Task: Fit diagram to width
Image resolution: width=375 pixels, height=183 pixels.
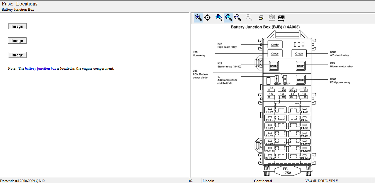Action: [238, 18]
